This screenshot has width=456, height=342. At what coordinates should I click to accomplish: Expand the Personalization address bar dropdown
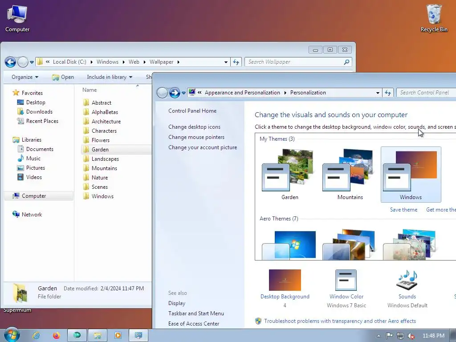pyautogui.click(x=378, y=93)
